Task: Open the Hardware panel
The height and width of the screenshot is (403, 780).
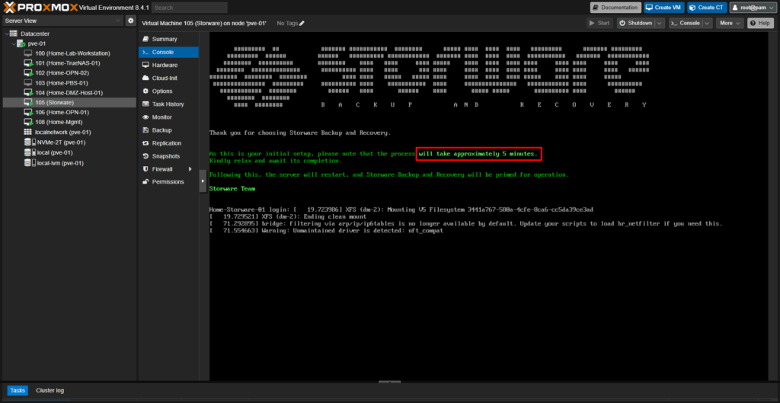Action: point(164,65)
